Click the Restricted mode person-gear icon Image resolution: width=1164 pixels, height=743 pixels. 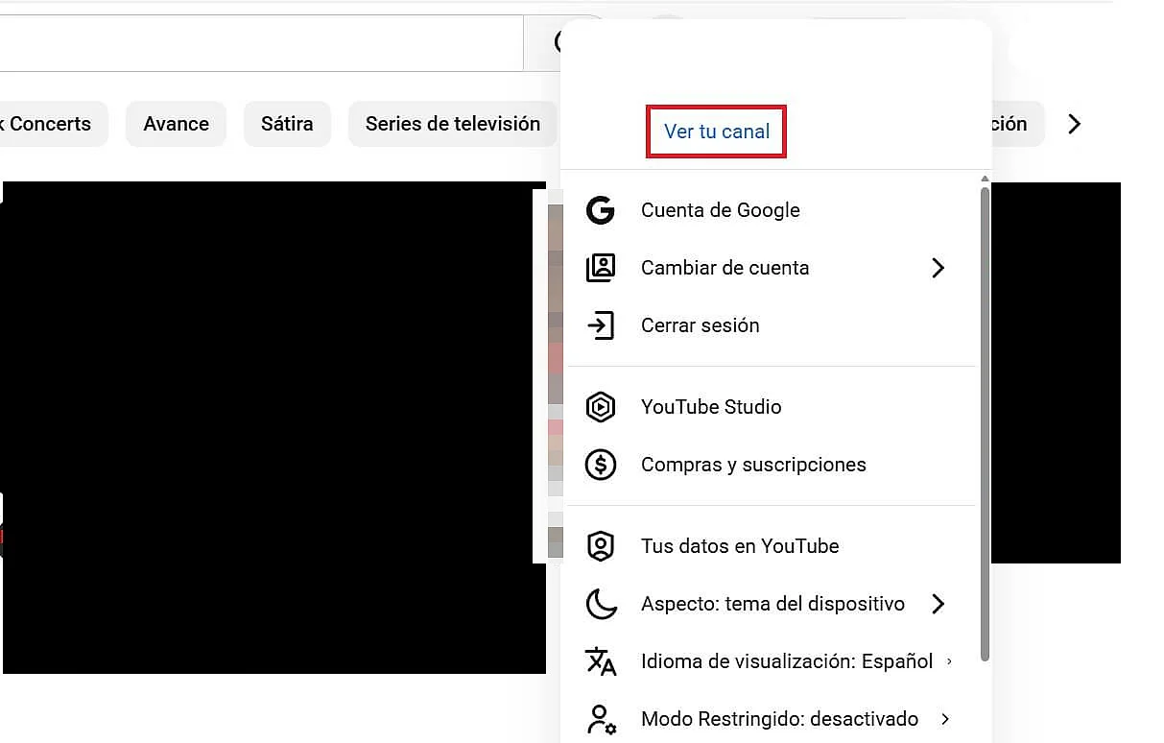tap(601, 719)
